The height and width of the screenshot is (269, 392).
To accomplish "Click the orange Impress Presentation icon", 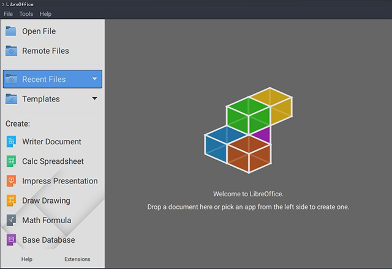I will (x=11, y=181).
